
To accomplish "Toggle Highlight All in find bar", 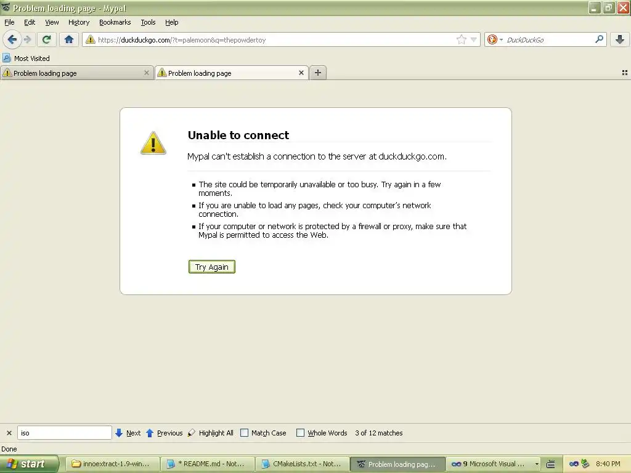I will pos(211,433).
